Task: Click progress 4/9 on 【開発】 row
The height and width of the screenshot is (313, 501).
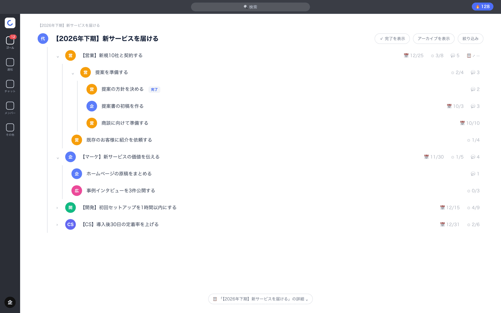Action: click(473, 208)
